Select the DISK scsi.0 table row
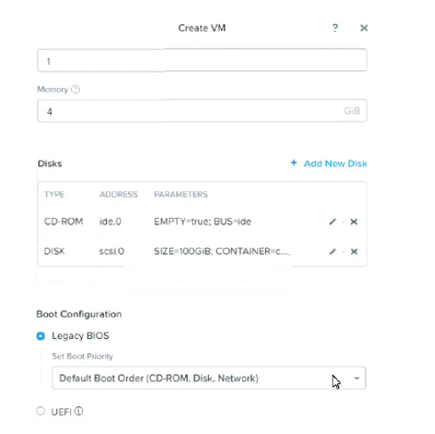Viewport: 435px width, 434px height. 202,252
